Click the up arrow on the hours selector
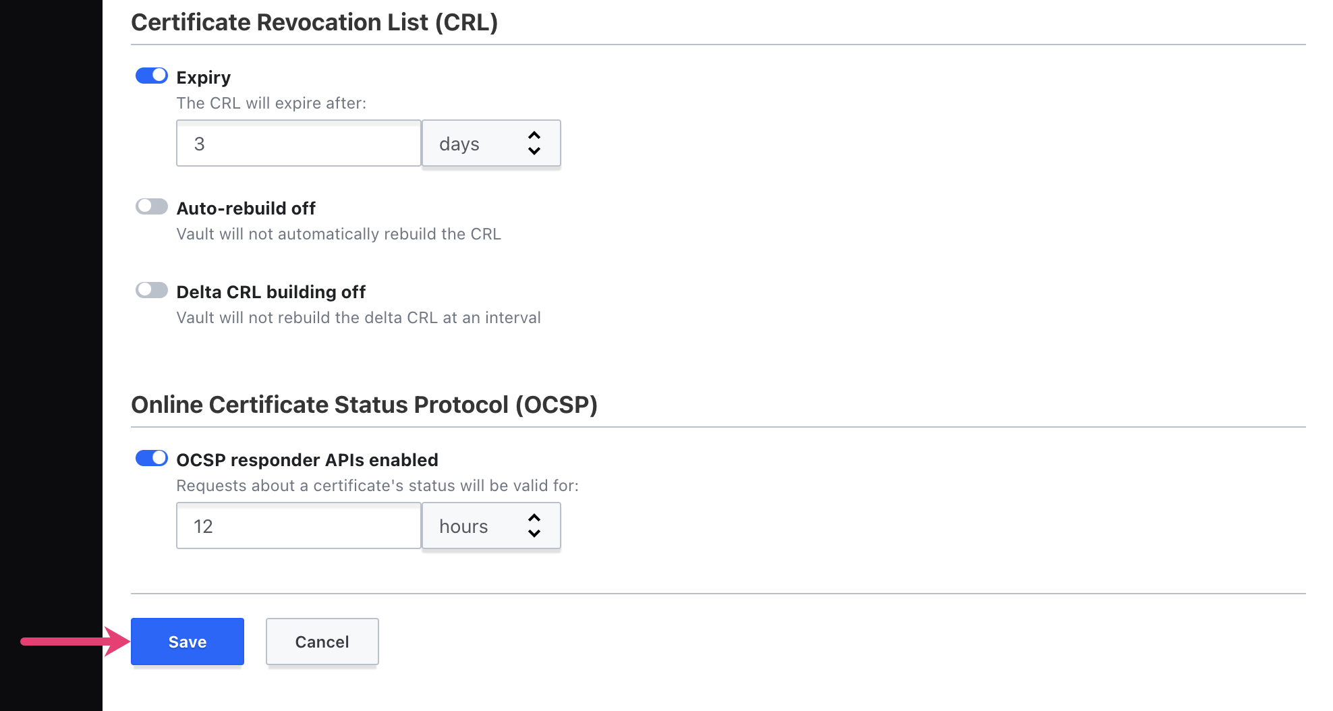This screenshot has width=1333, height=711. click(x=533, y=518)
